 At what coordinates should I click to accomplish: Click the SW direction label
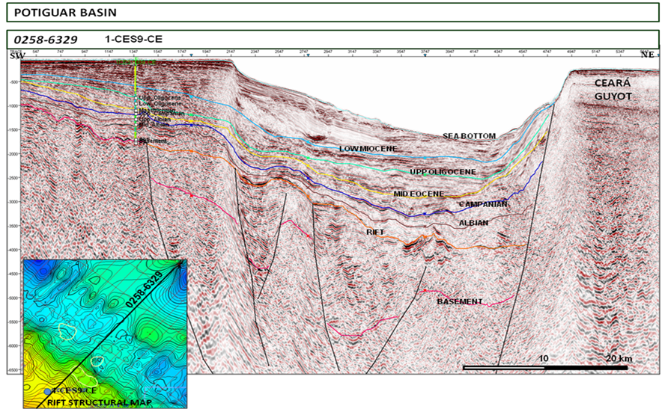(x=15, y=56)
